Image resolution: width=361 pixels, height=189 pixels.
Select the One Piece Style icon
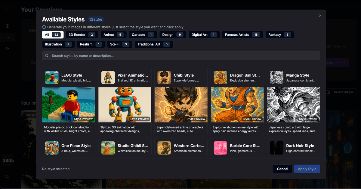point(52,148)
